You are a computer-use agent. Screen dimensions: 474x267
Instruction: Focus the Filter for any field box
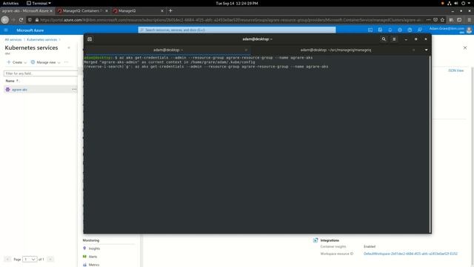click(41, 73)
